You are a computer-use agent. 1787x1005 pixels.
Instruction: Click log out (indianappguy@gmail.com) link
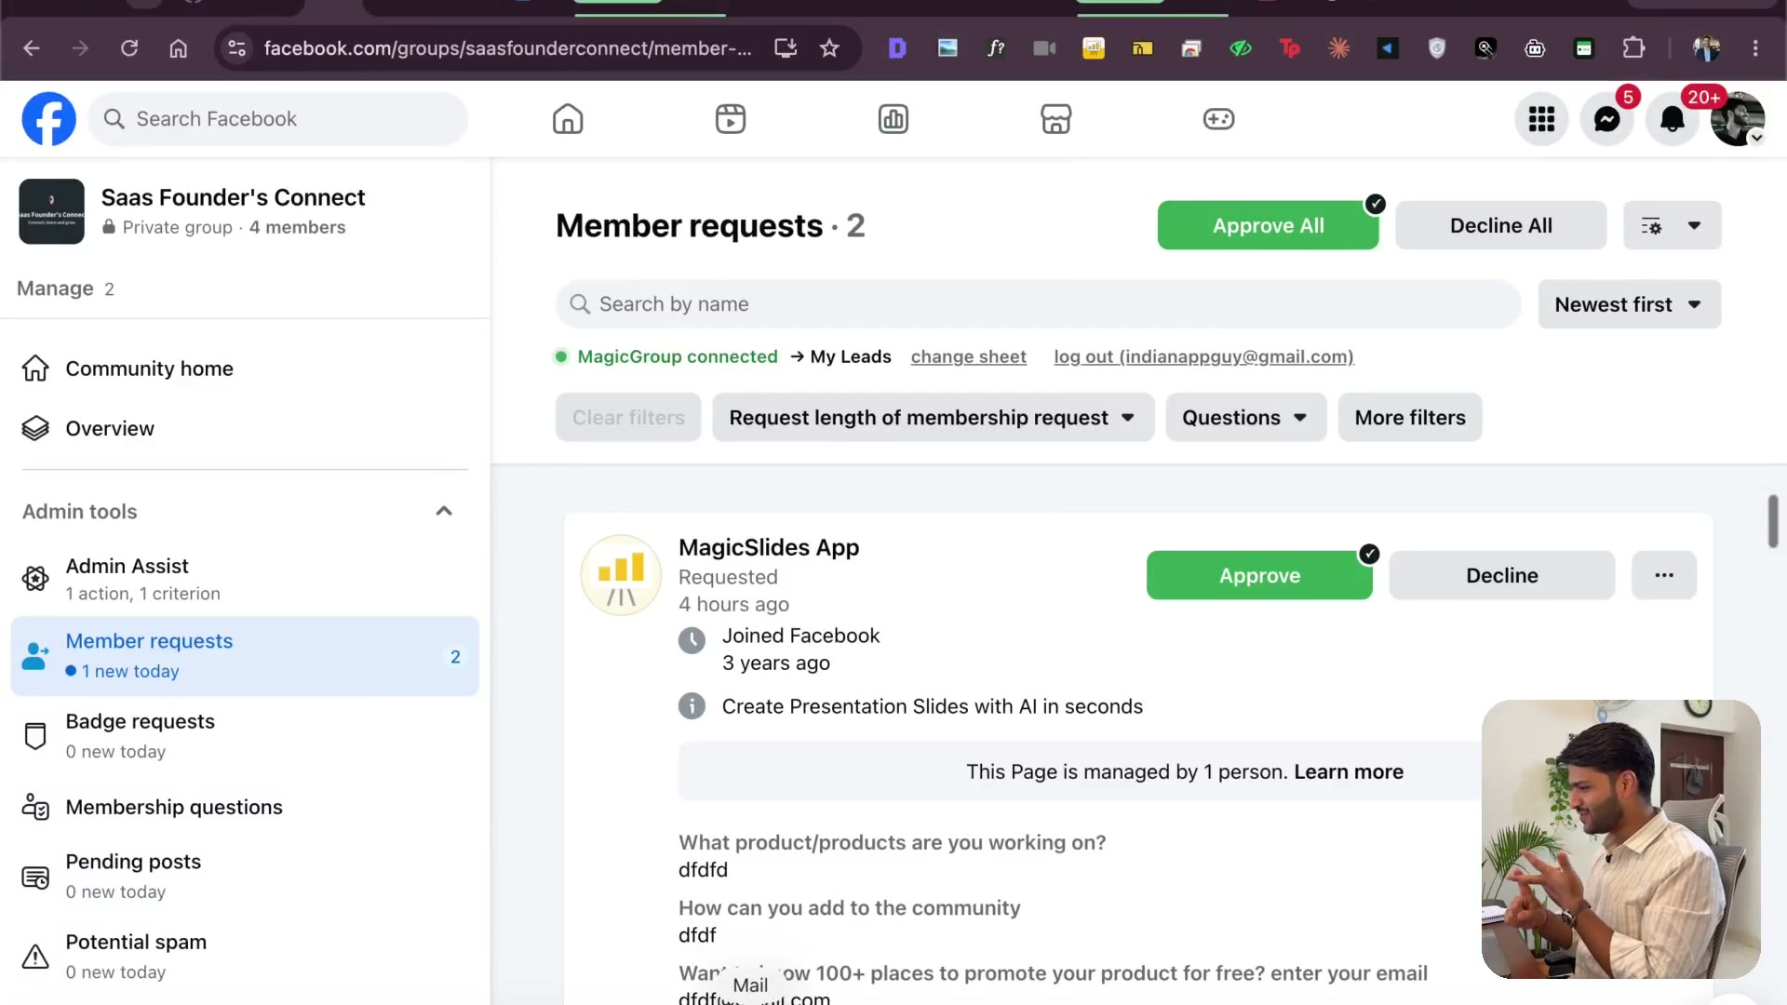[1203, 356]
